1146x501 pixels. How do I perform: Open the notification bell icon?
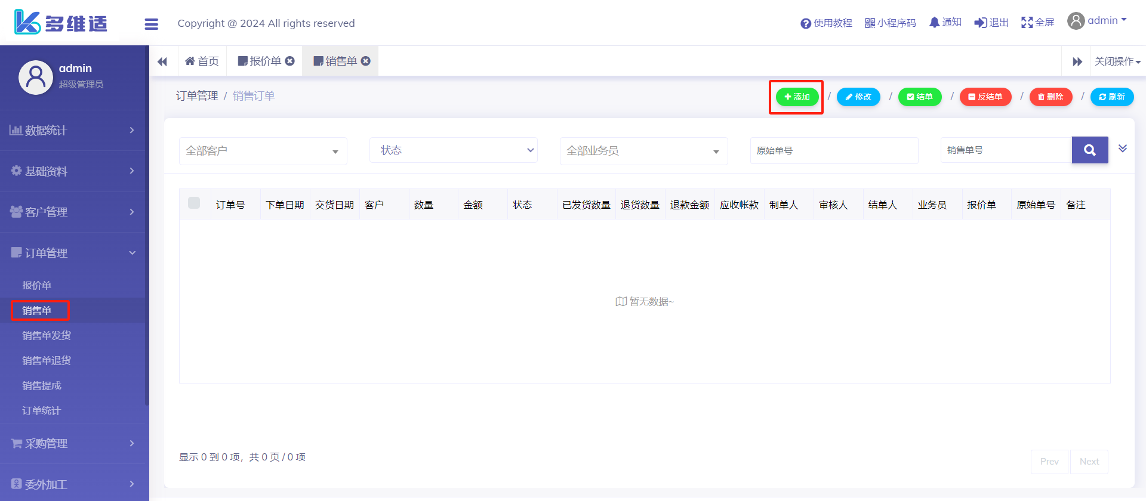click(934, 23)
